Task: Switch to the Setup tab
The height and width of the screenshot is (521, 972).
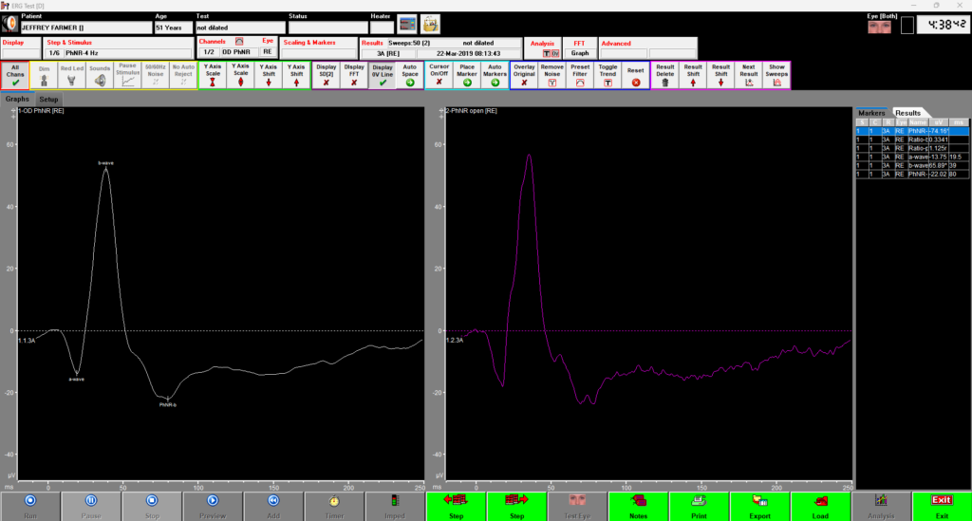Action: coord(48,99)
